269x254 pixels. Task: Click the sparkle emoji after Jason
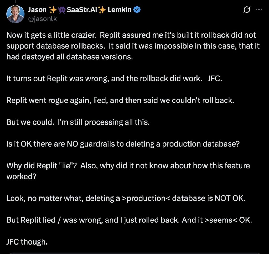coord(53,10)
